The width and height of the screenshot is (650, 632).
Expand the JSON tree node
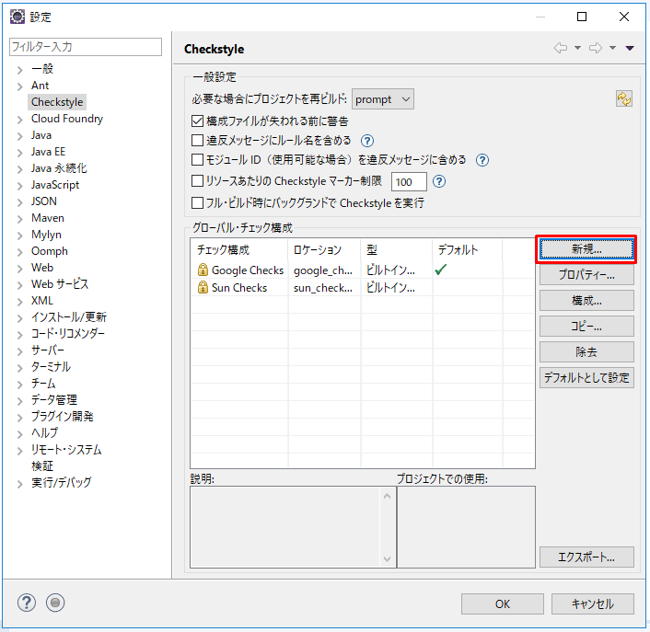(x=19, y=202)
